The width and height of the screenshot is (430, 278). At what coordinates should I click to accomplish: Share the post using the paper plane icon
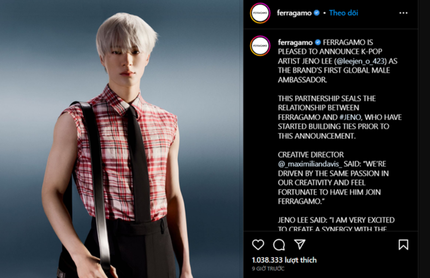coord(300,244)
